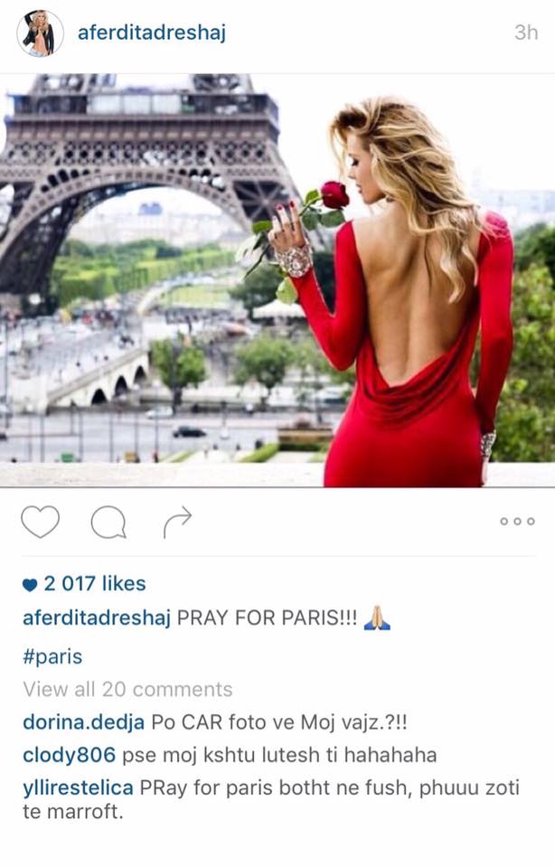Select the PRAY FOR PARIS caption text
The height and width of the screenshot is (867, 555).
[267, 617]
